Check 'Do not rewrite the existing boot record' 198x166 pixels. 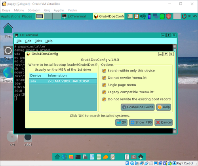tap(104, 99)
